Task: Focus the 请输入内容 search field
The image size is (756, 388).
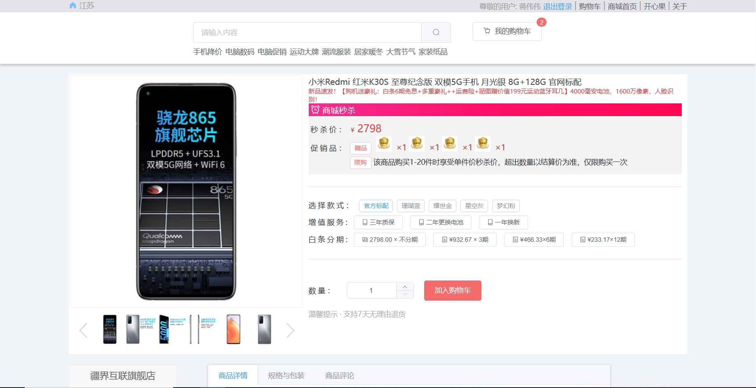Action: (308, 33)
